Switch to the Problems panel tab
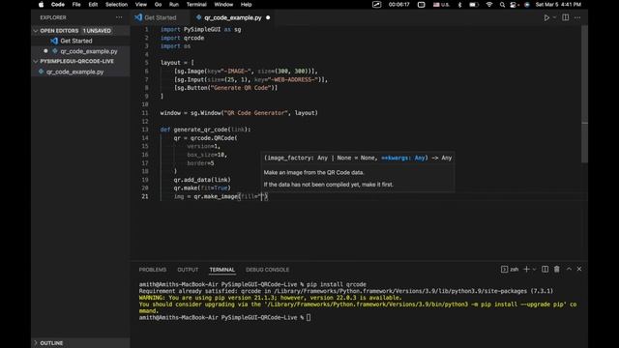This screenshot has height=348, width=619. pyautogui.click(x=153, y=270)
